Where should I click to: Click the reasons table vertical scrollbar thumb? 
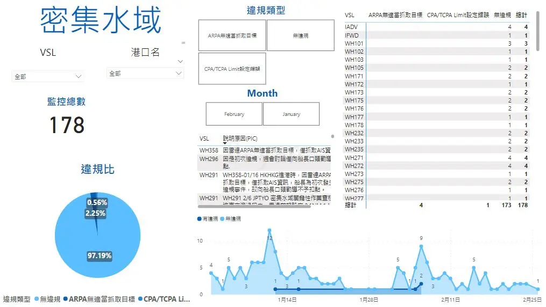(x=332, y=136)
